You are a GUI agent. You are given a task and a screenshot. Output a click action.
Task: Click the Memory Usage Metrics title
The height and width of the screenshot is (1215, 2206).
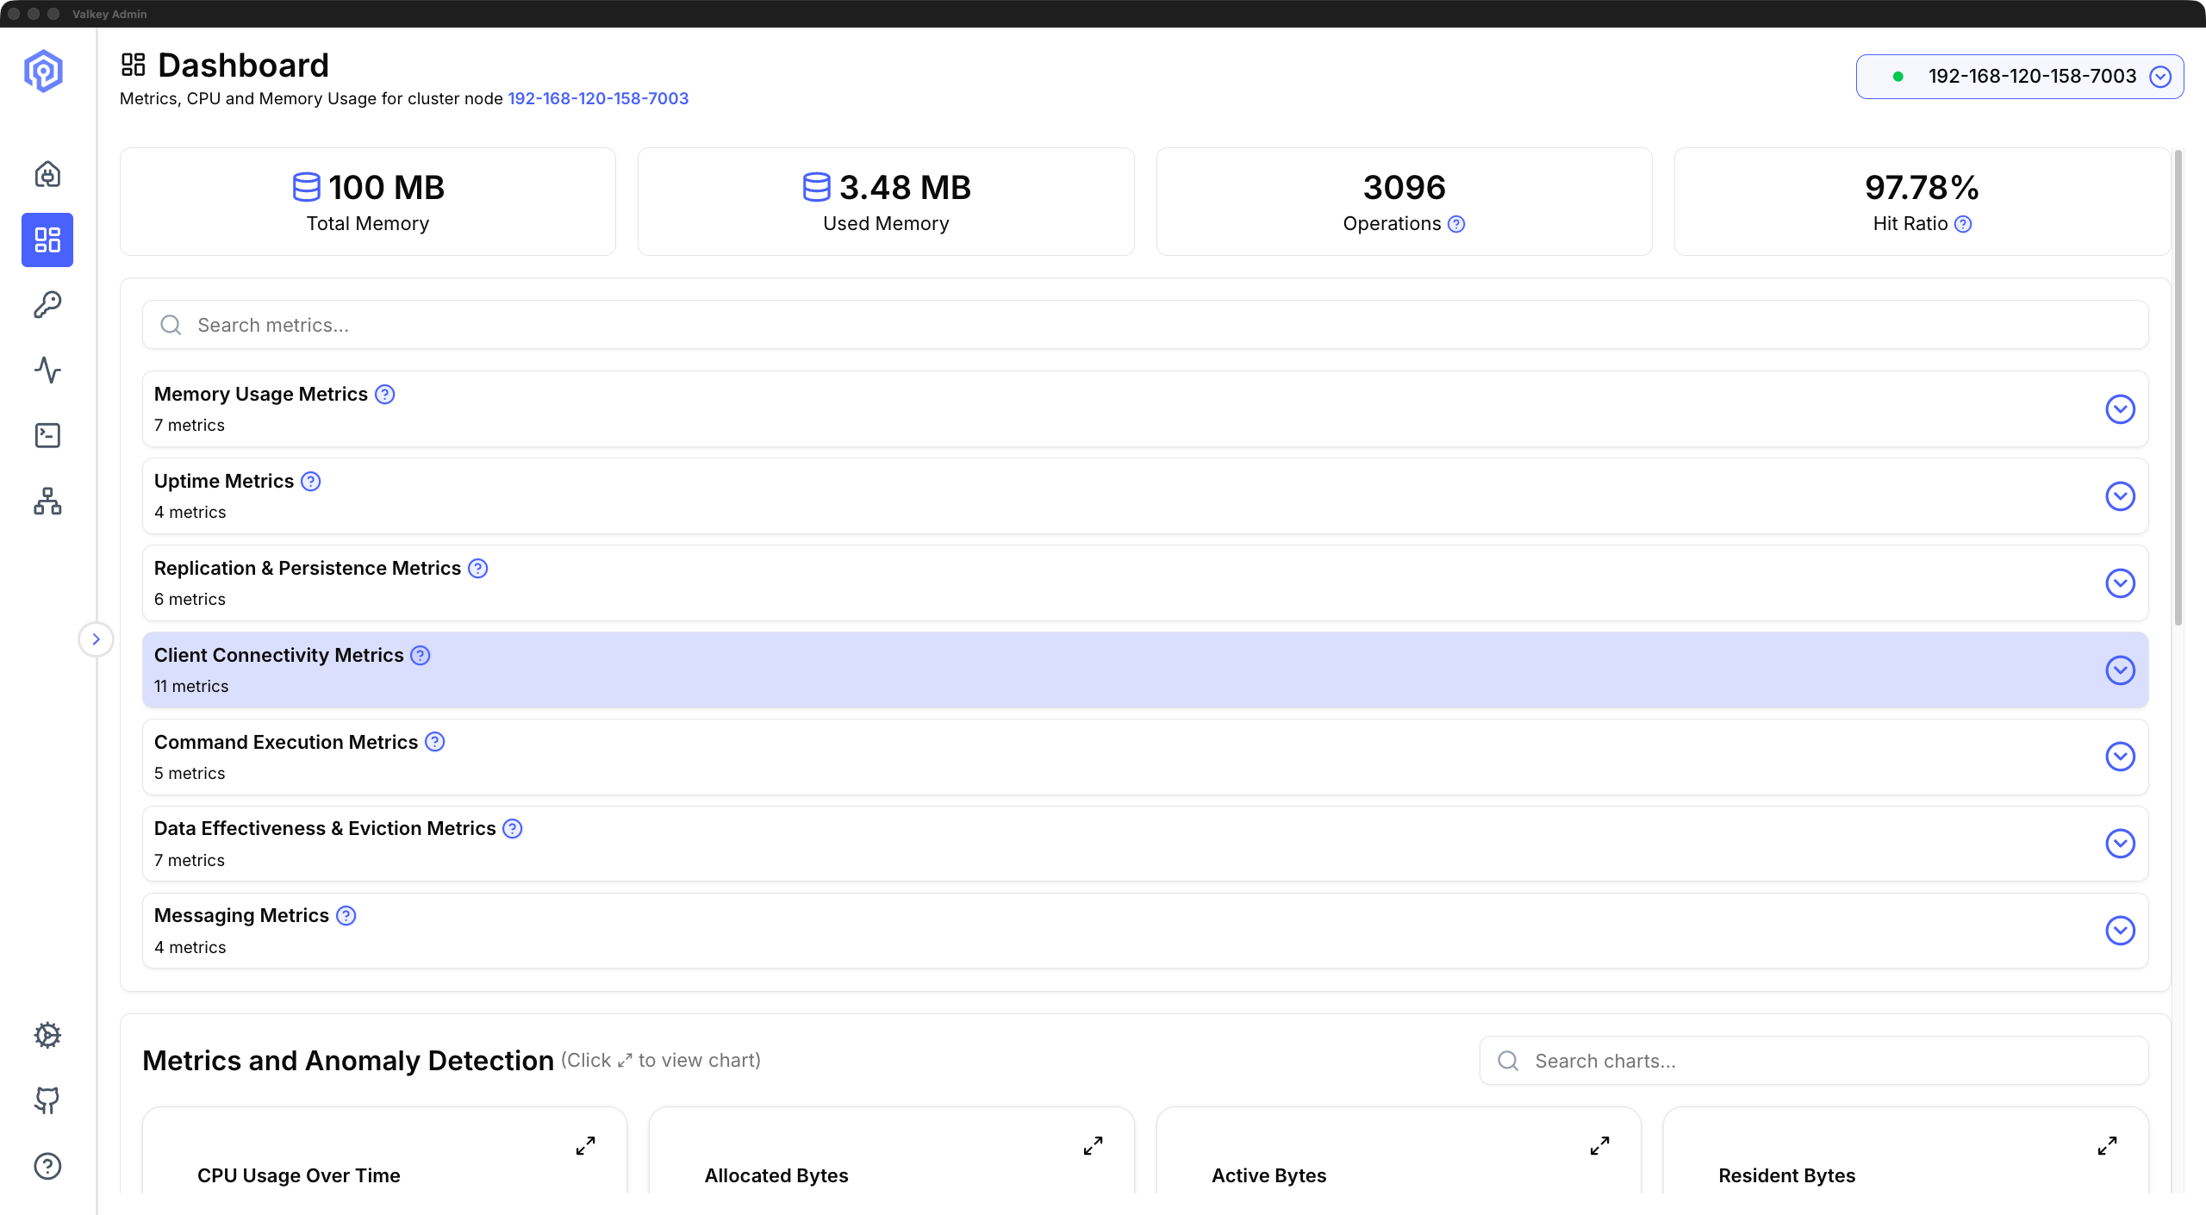coord(261,395)
